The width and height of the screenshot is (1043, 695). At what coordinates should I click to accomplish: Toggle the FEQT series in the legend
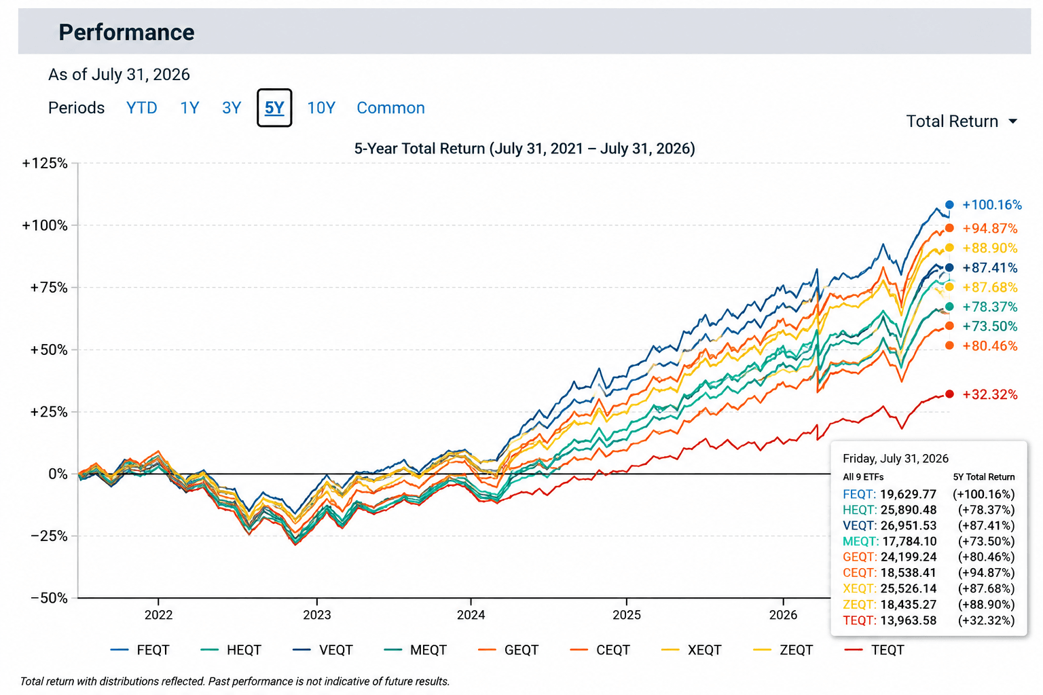click(x=140, y=650)
